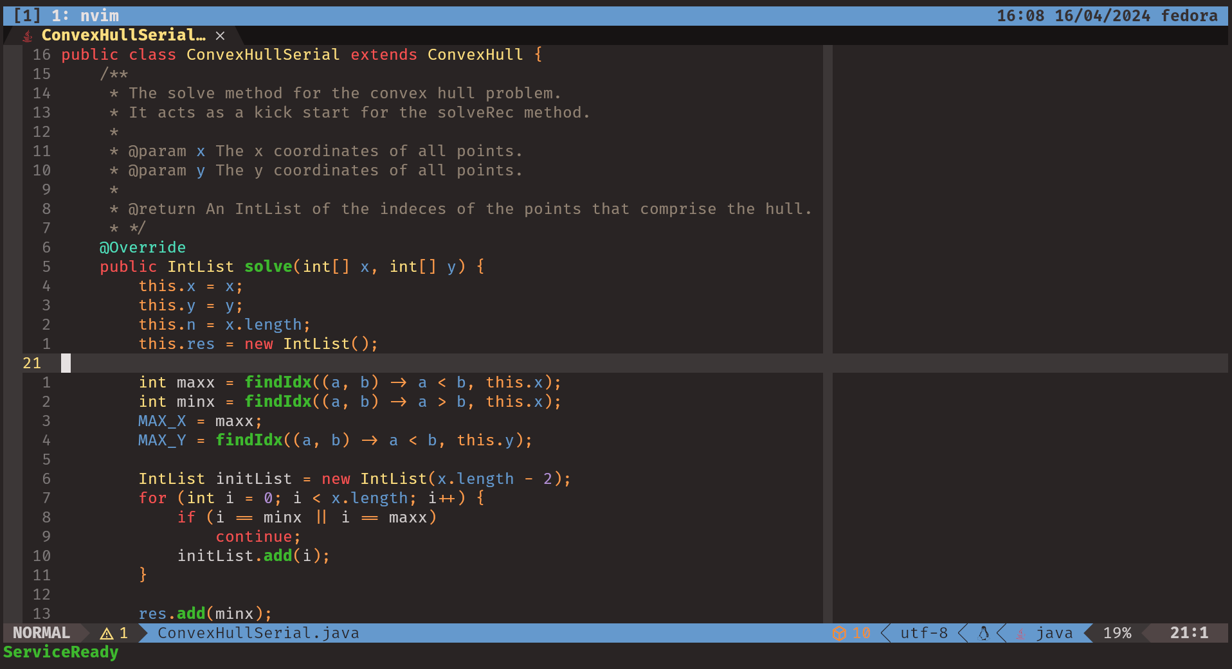
Task: Click 'res.add(minx);' line
Action: point(206,614)
